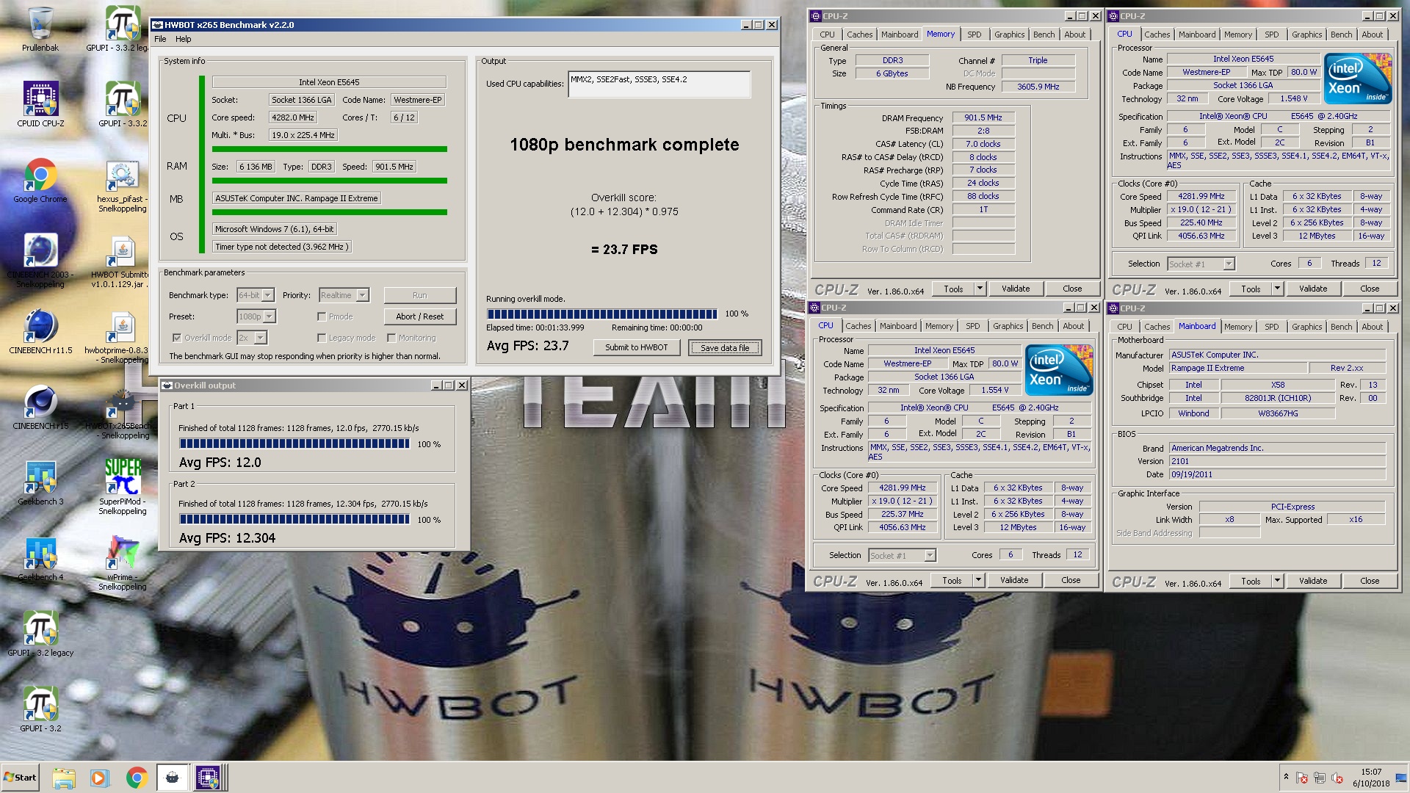Expand Tools arrow in CPU-Z Memory window

coord(980,289)
